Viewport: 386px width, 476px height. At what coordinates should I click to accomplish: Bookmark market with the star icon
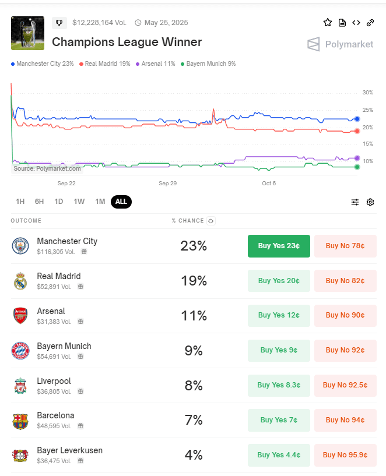(x=328, y=23)
